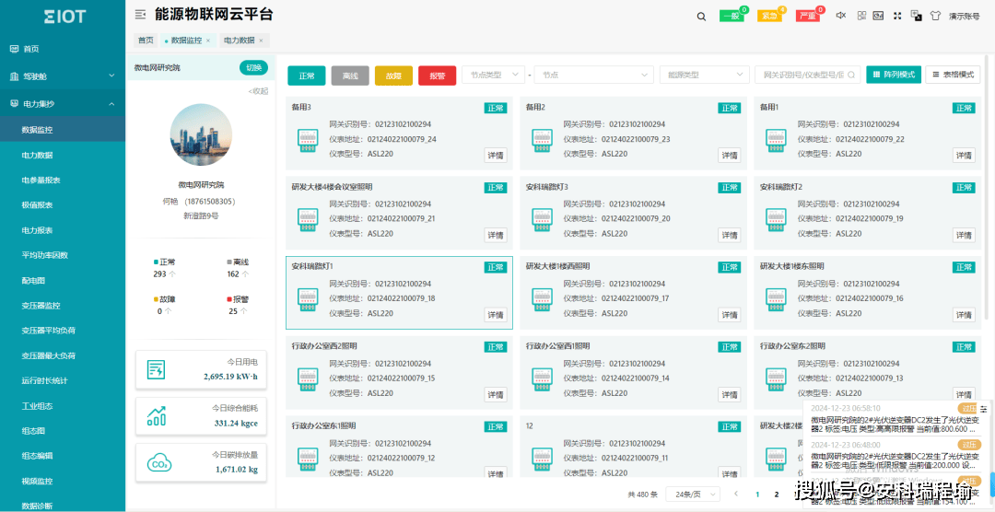Viewport: 995px width, 512px height.
Task: Collapse the sidebar with the hamburger icon
Action: coord(141,15)
